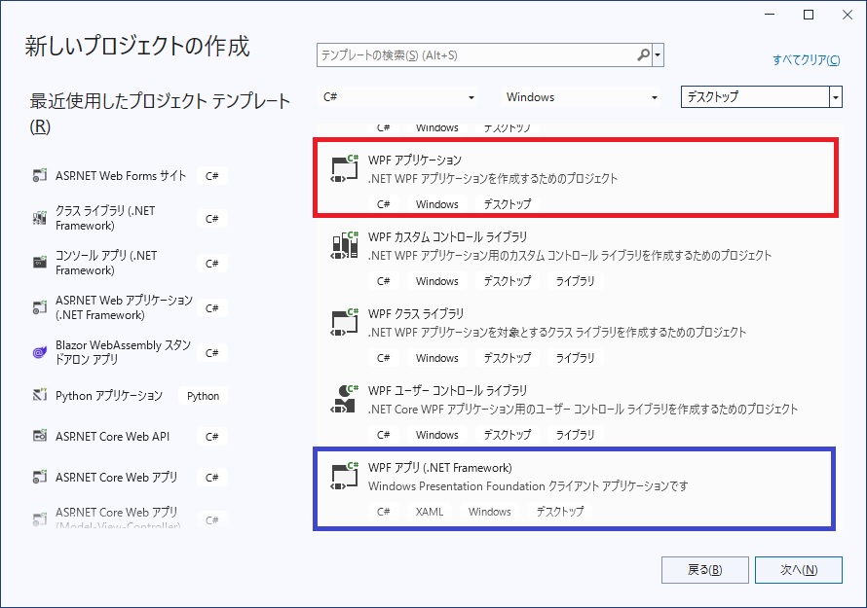867x608 pixels.
Task: Maximize the 新しいプロジェクトの作成 window
Action: (x=809, y=15)
